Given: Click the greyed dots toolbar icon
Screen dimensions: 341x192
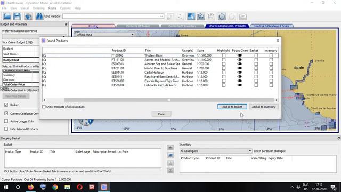Looking at the screenshot, I should 180,17.
